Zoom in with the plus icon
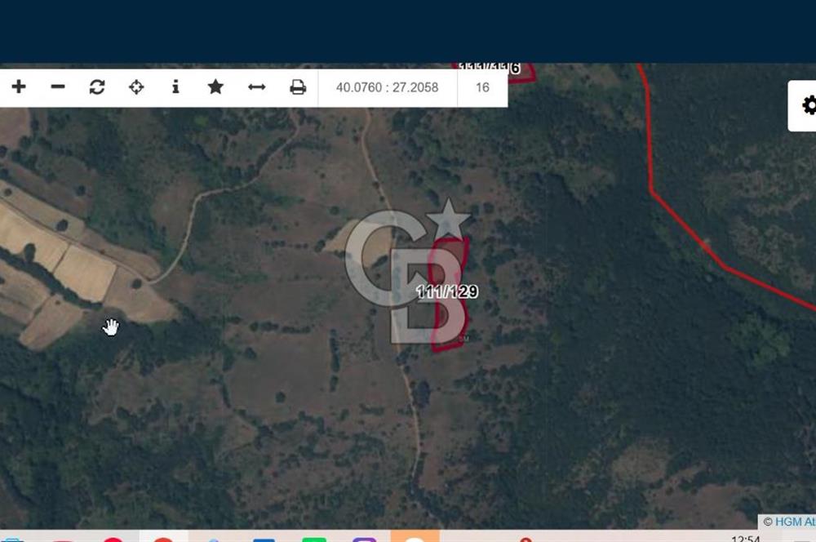Image resolution: width=816 pixels, height=542 pixels. pos(19,87)
